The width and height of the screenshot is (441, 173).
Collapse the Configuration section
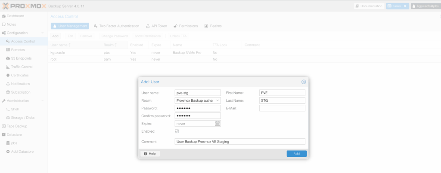(x=42, y=33)
